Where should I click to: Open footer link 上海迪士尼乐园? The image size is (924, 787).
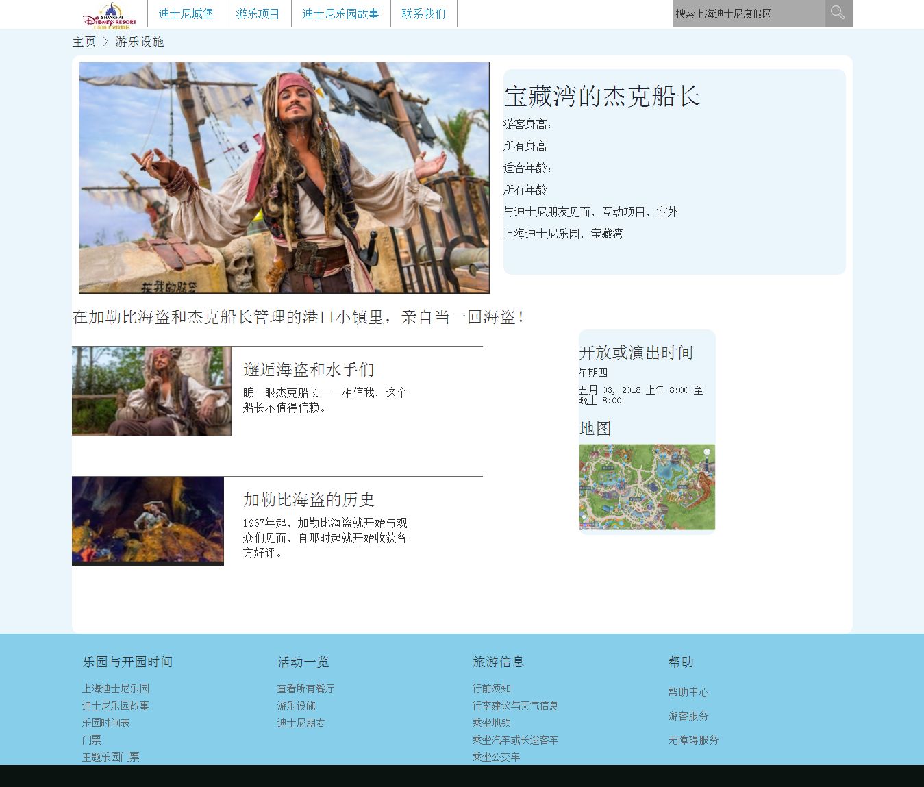tap(116, 688)
